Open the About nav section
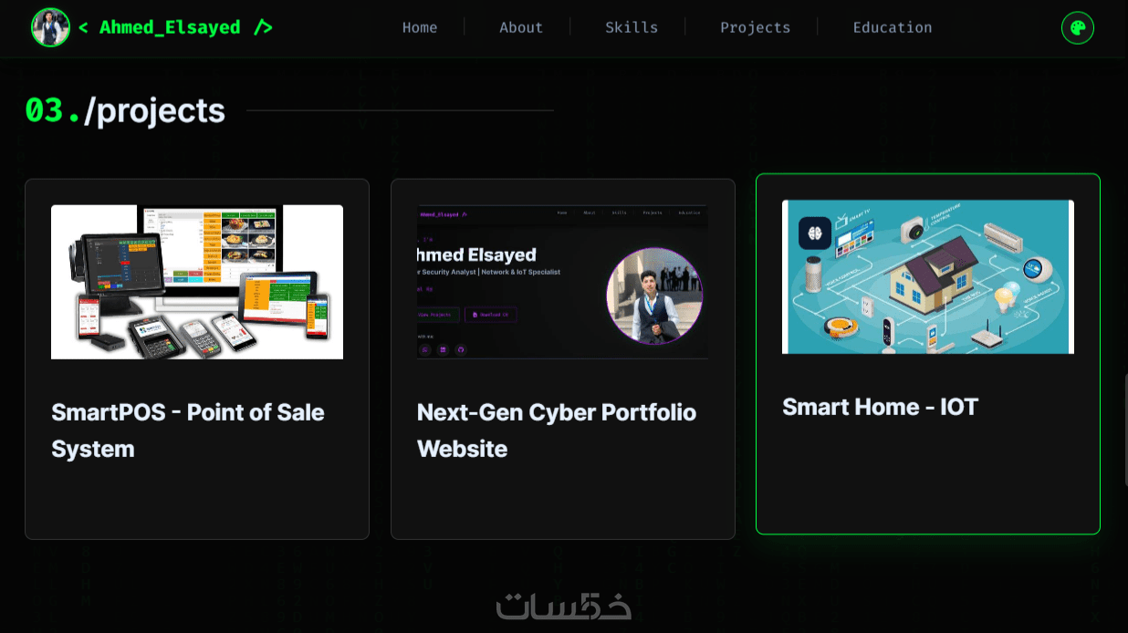The height and width of the screenshot is (633, 1128). click(x=521, y=27)
